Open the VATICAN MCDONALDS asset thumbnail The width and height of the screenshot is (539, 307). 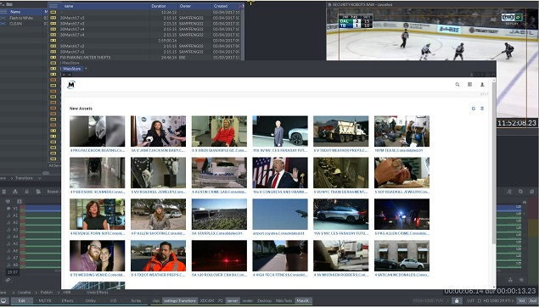pyautogui.click(x=401, y=256)
